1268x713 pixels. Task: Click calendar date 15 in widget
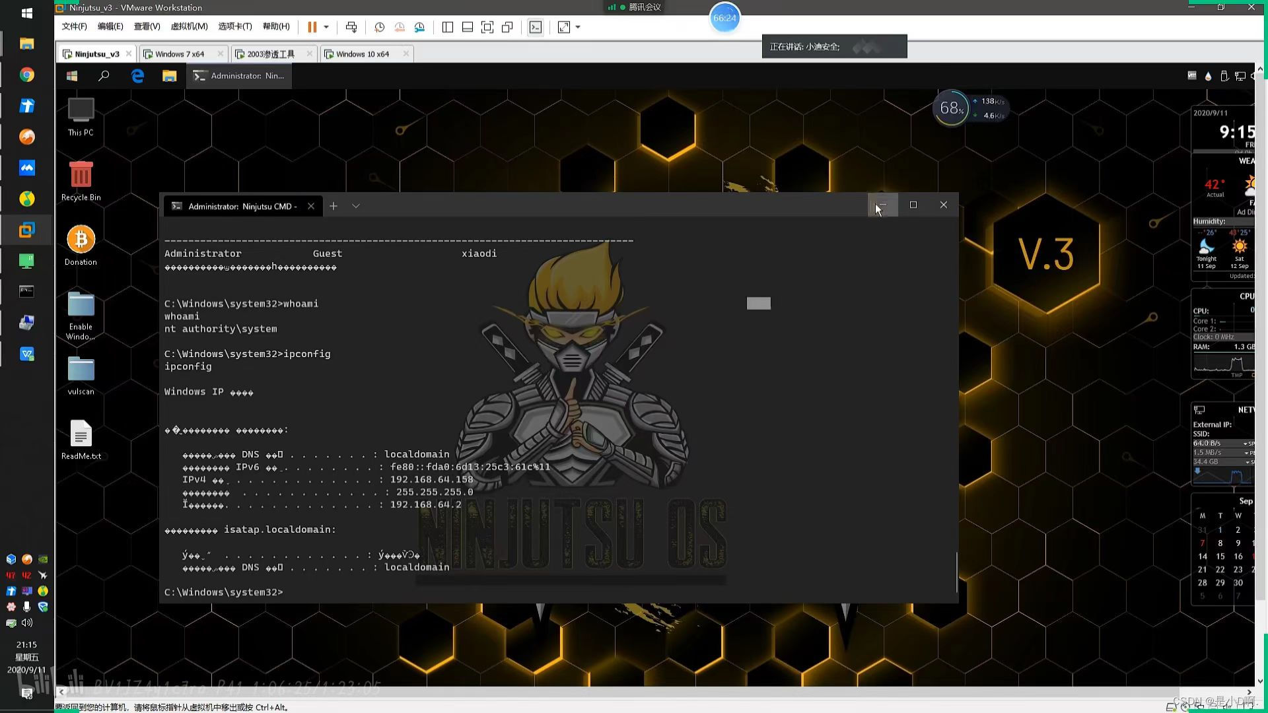[1220, 557]
